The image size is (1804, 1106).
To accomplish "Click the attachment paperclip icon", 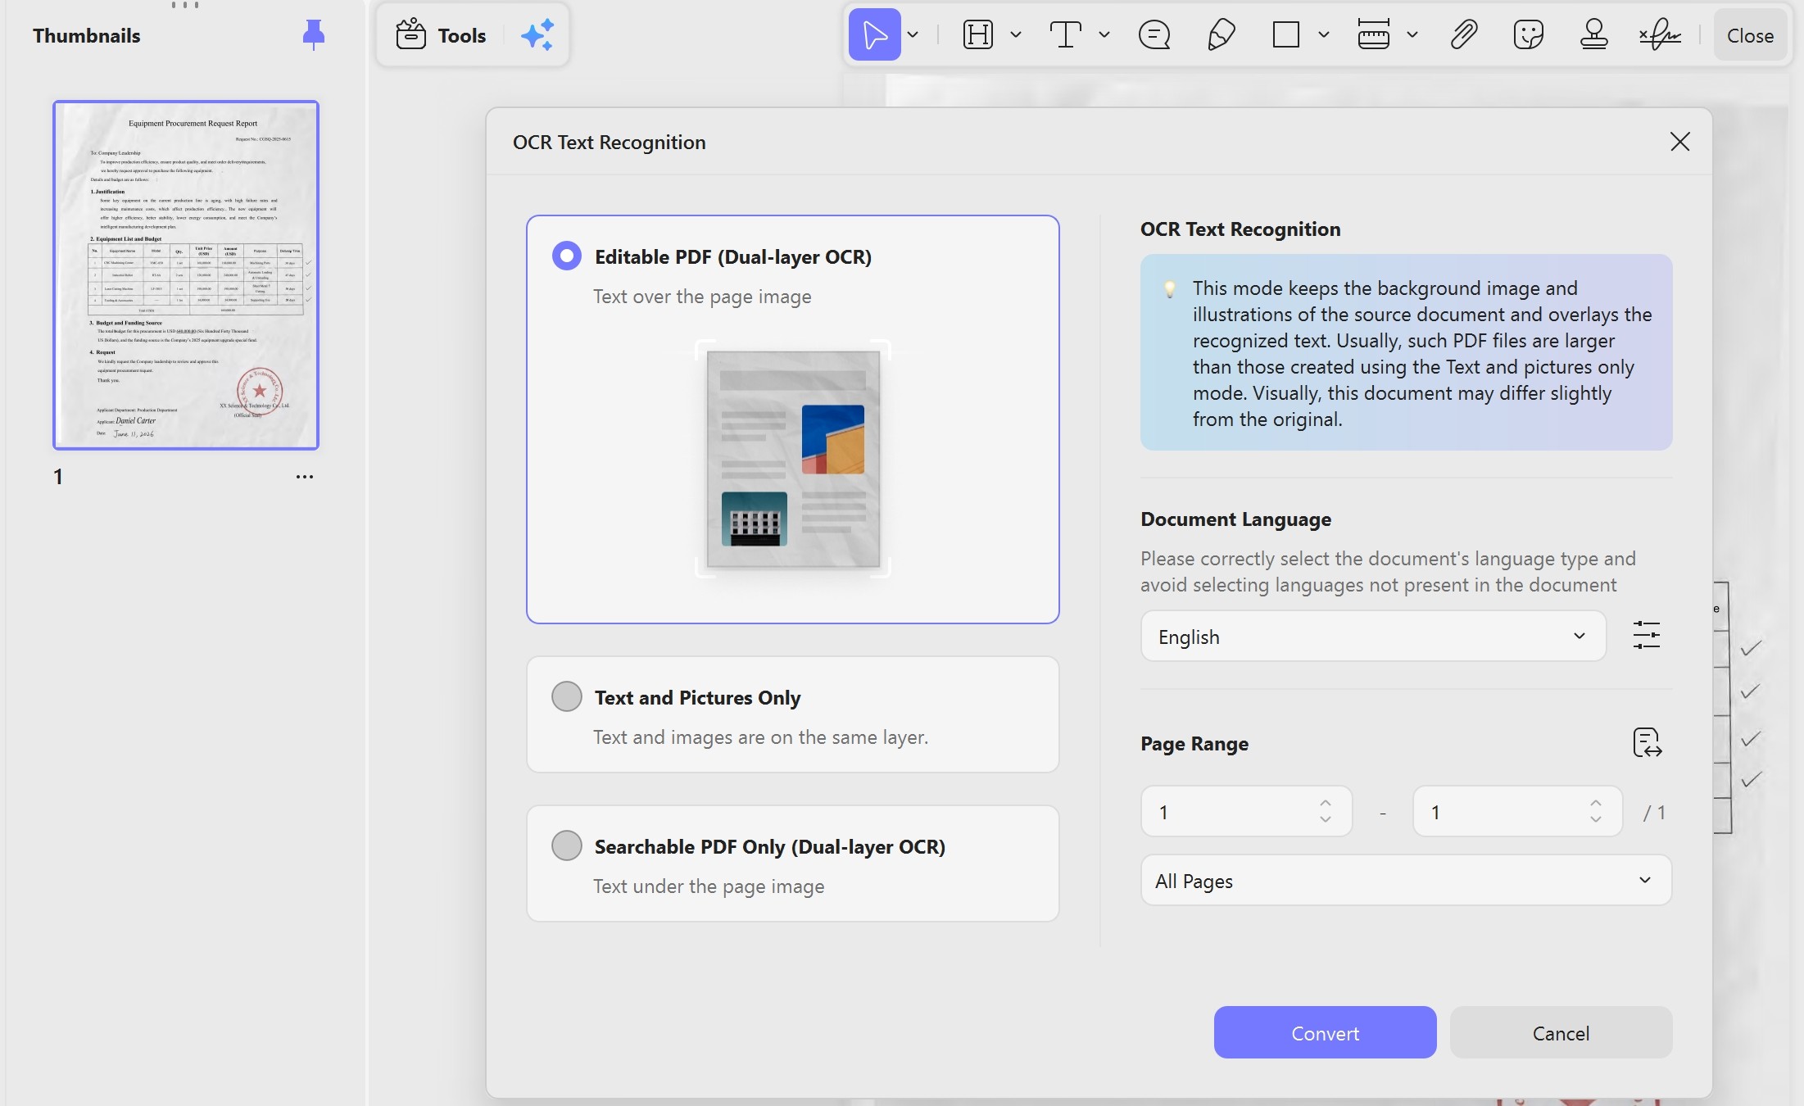I will pos(1463,34).
